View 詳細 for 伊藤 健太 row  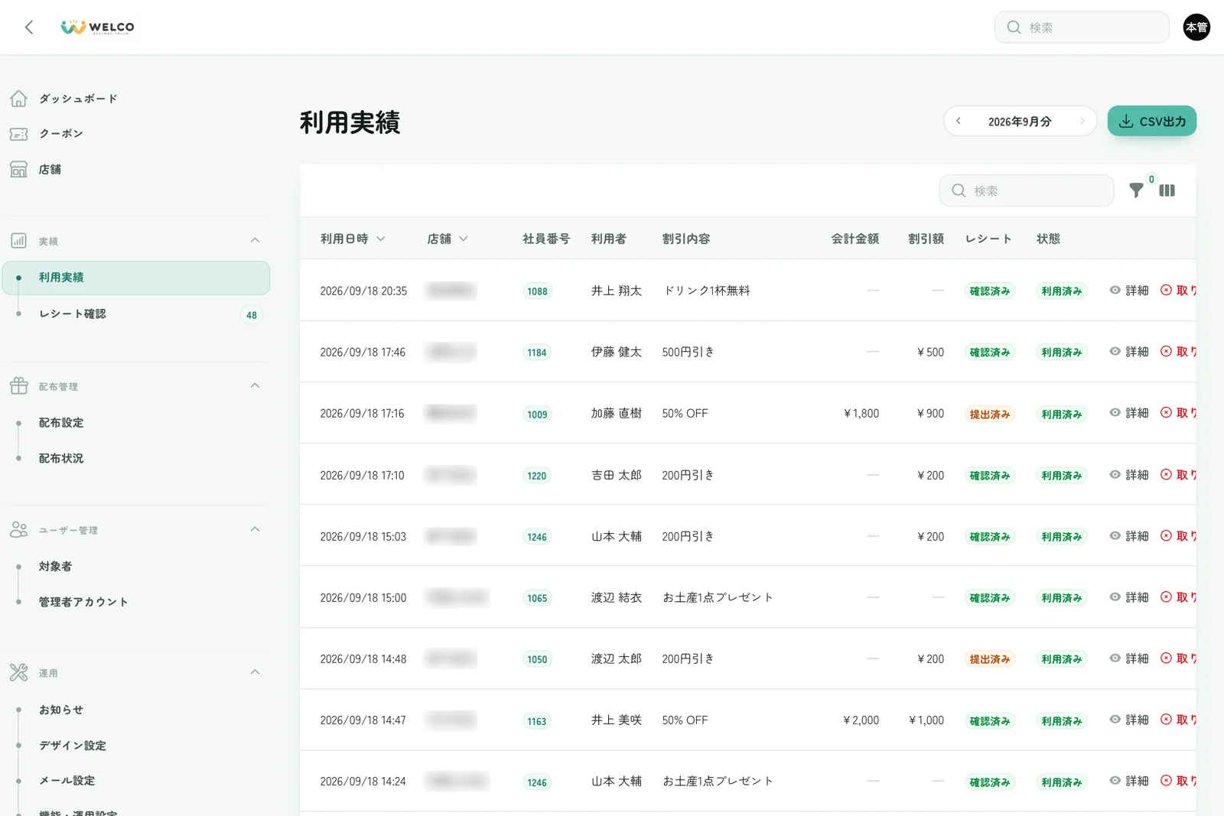coord(1129,352)
